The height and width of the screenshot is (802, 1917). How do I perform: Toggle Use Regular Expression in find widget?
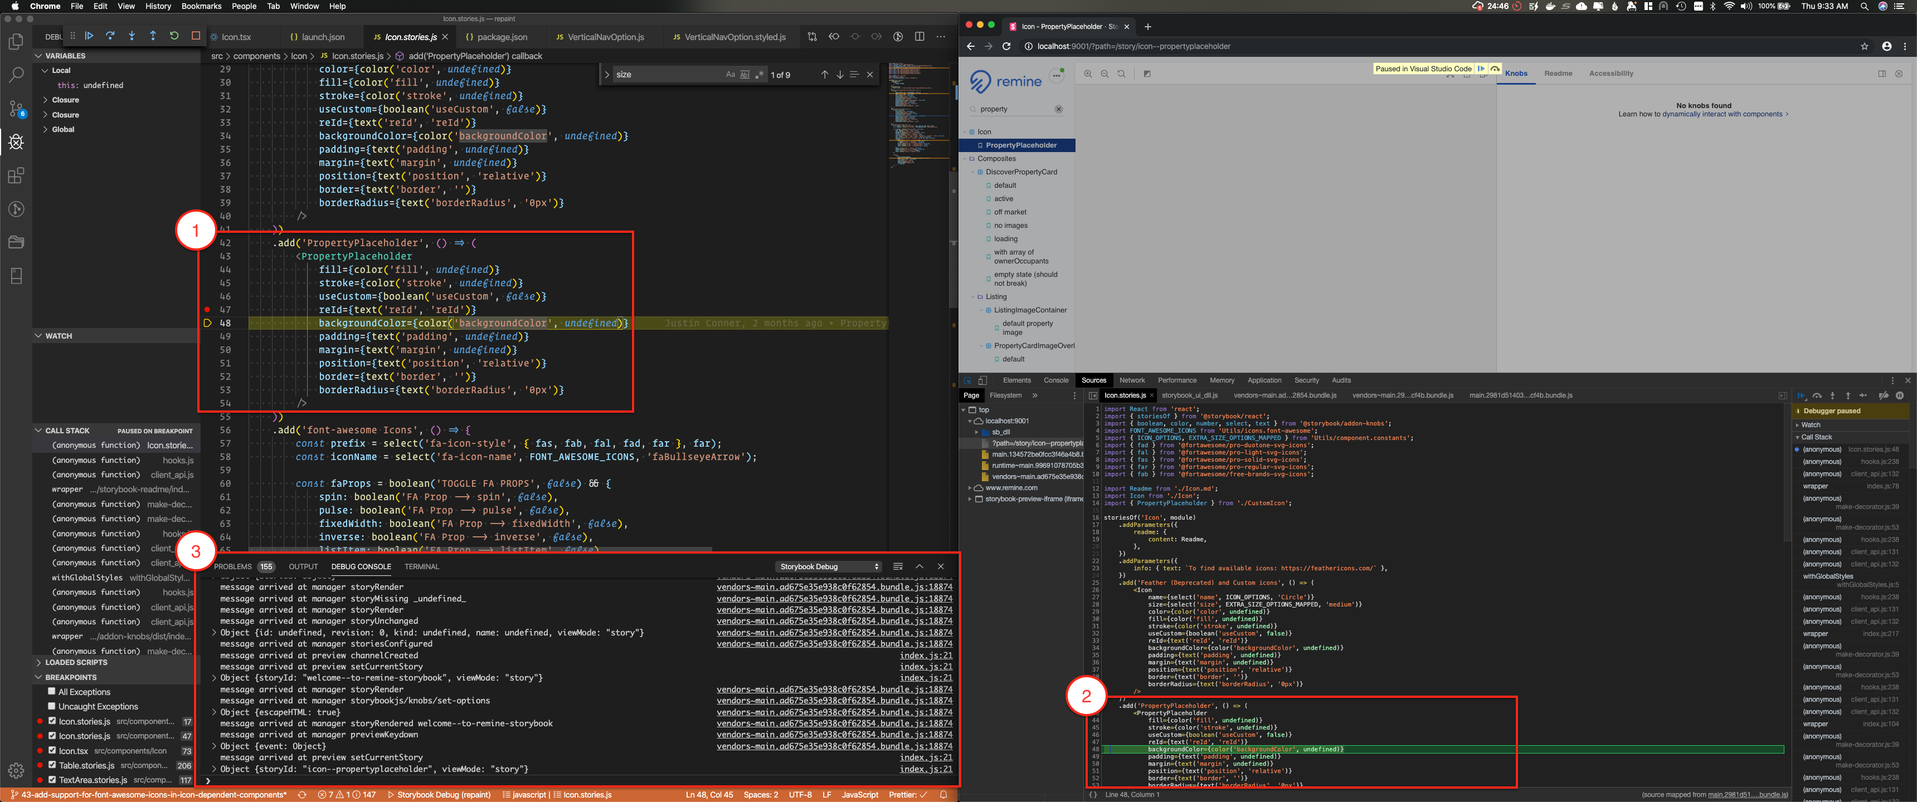[x=760, y=75]
